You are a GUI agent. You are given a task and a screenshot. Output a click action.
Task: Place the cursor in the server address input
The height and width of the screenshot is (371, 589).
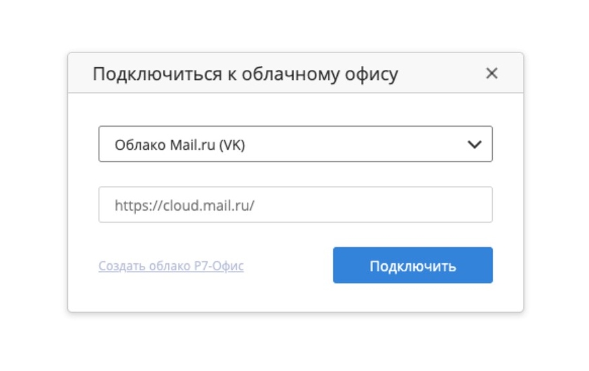click(295, 204)
